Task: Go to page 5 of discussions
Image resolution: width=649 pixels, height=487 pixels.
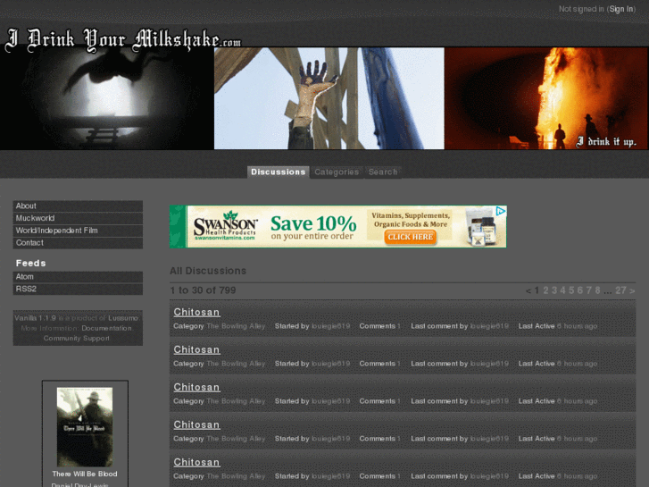Action: coord(571,290)
